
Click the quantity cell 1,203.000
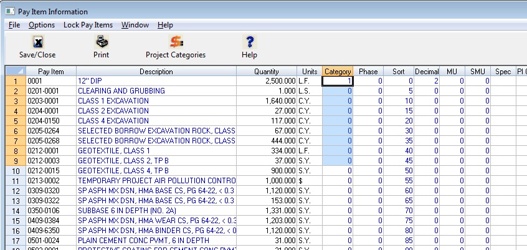[267, 221]
